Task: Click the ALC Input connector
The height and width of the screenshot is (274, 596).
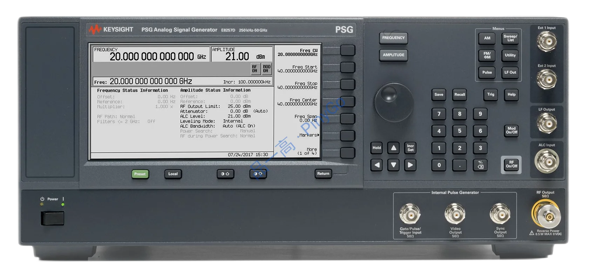Action: pos(547,161)
